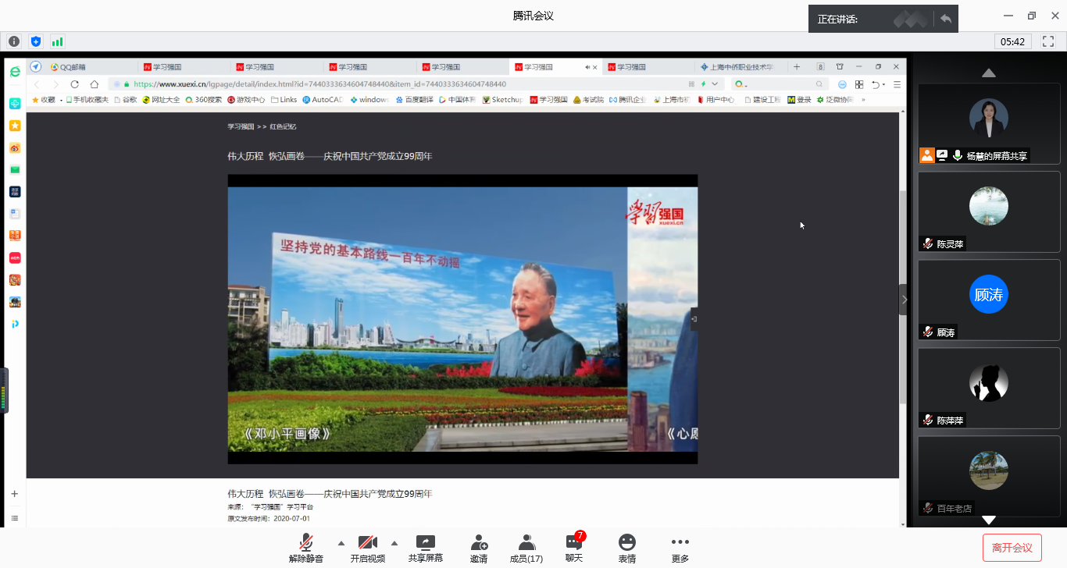The image size is (1067, 568).
Task: Click the 05:42 meeting timer
Action: [1012, 41]
